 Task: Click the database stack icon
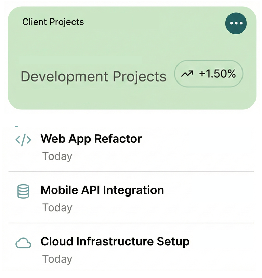[x=23, y=191]
